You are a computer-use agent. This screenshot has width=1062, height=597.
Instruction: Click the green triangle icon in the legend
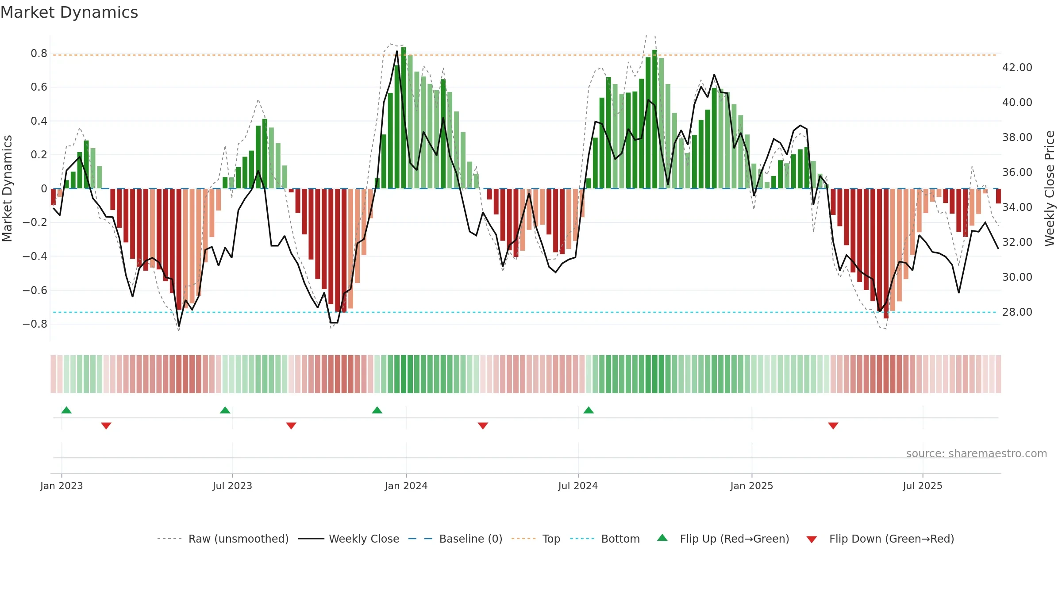coord(662,538)
